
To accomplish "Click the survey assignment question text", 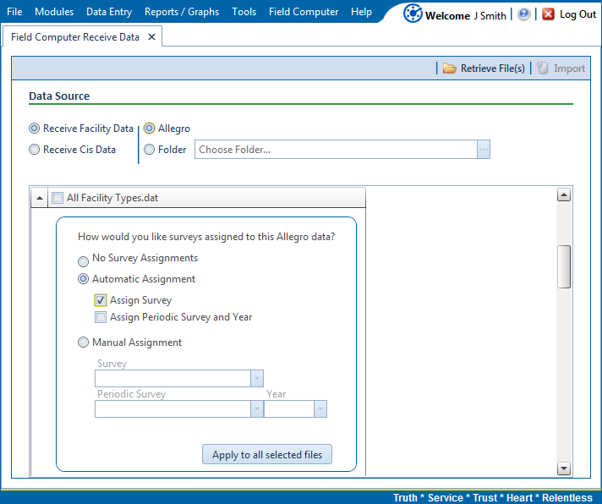I will pos(206,237).
